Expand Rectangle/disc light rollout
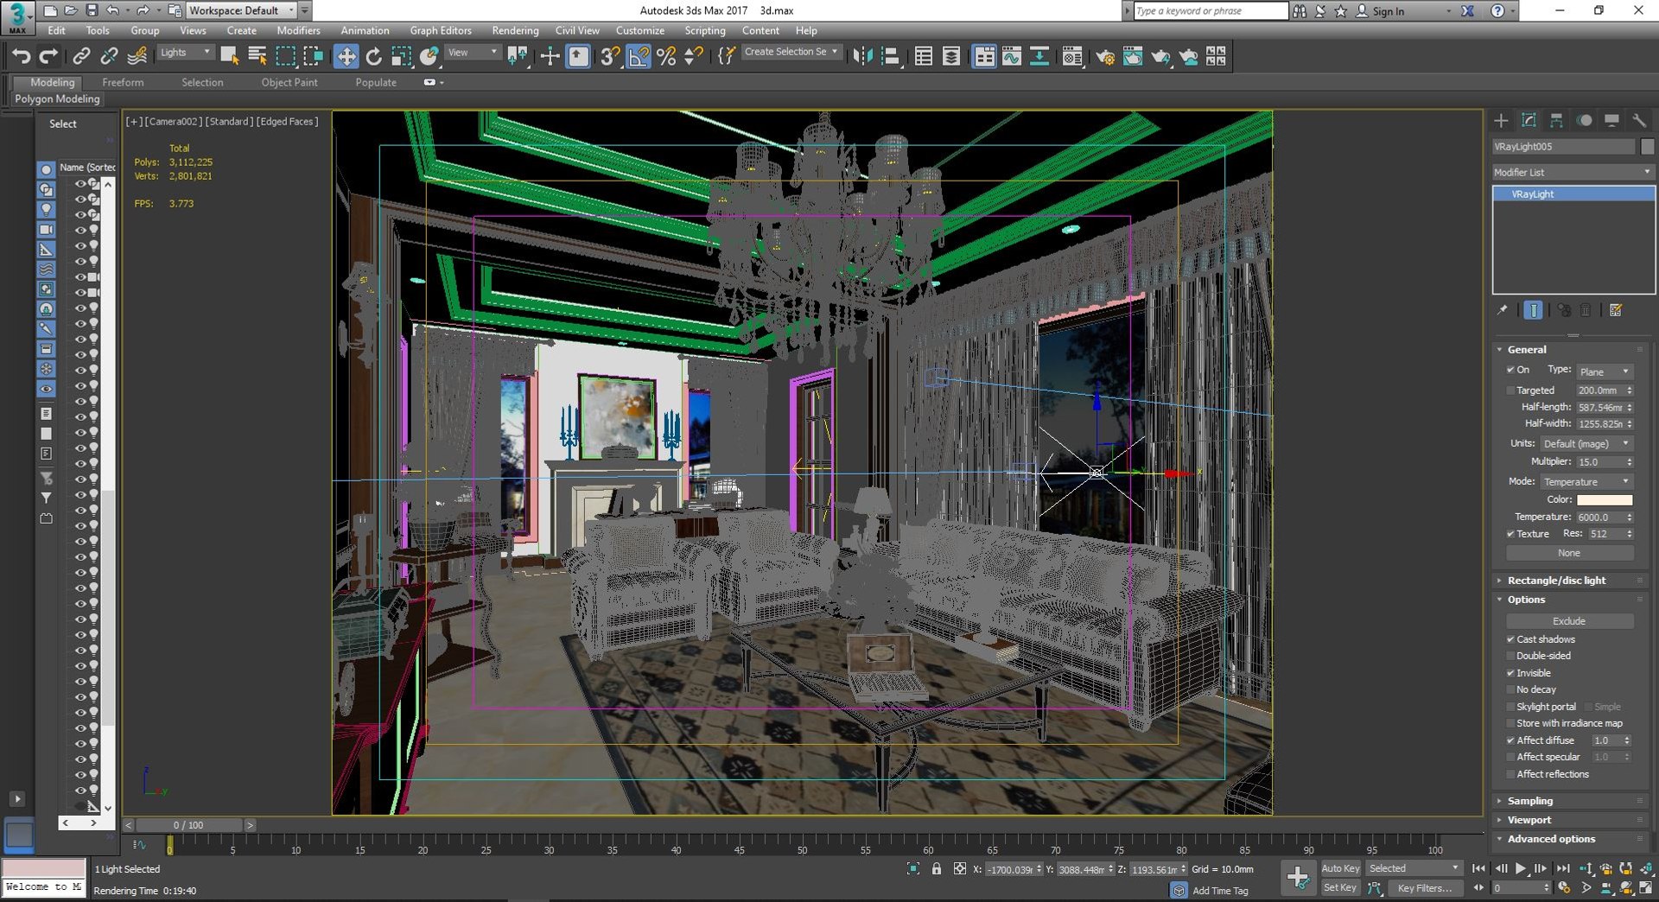The height and width of the screenshot is (902, 1659). point(1569,581)
